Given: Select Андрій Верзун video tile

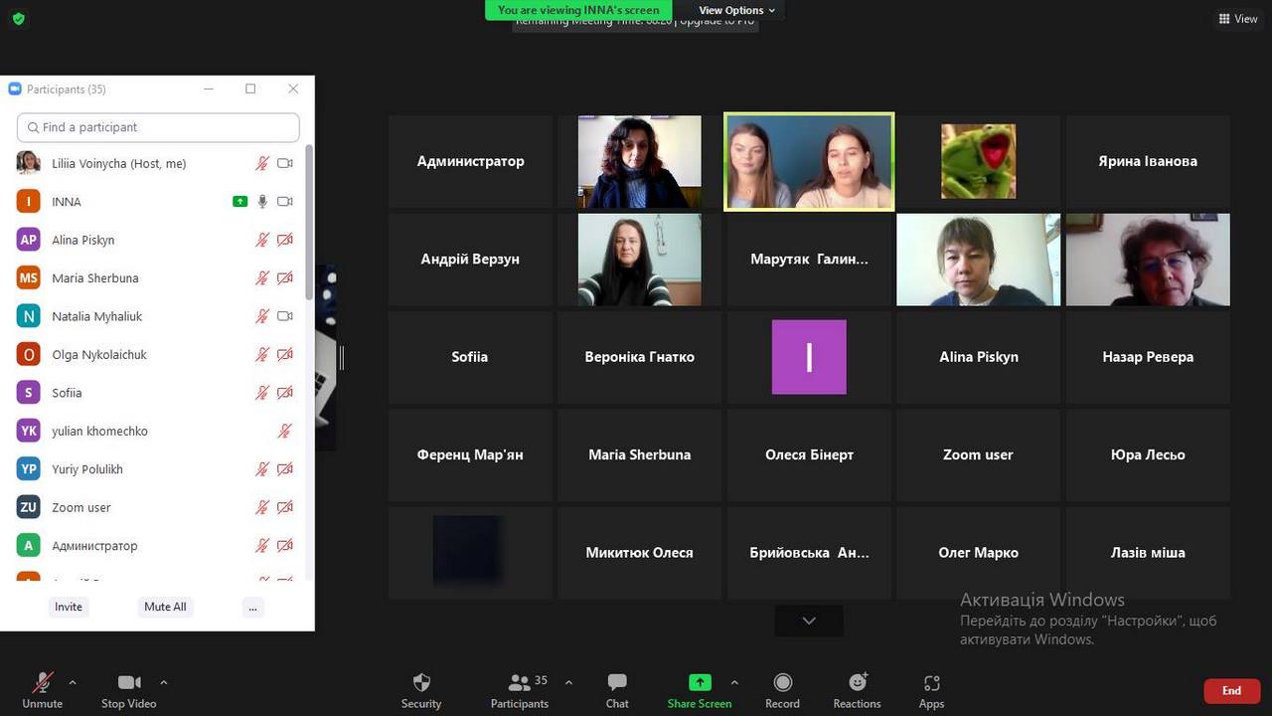Looking at the screenshot, I should tap(470, 259).
